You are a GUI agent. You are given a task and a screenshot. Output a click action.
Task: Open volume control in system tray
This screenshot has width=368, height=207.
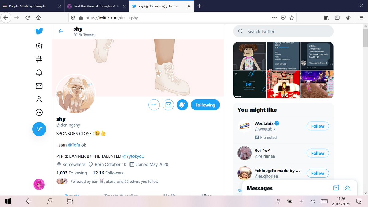click(312, 201)
